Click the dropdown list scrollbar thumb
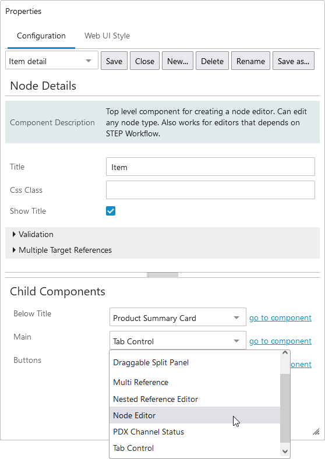 point(285,408)
